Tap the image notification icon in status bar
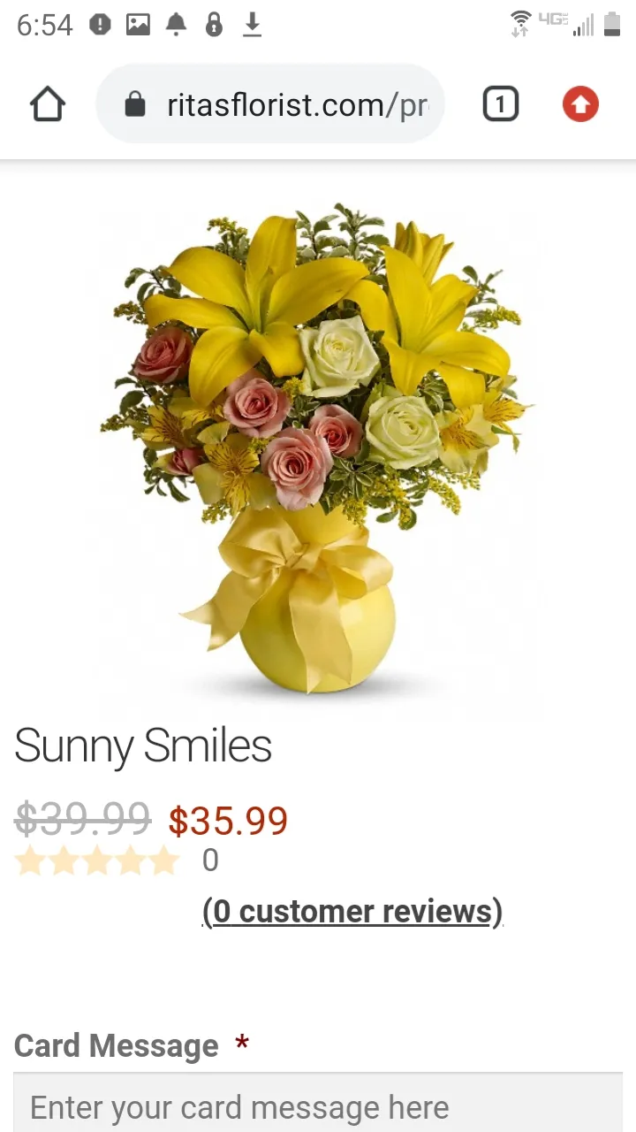The width and height of the screenshot is (636, 1132). [138, 25]
